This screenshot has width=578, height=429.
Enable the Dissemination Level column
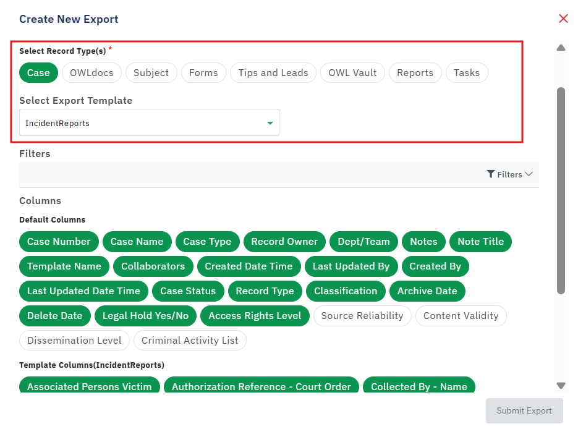point(74,340)
